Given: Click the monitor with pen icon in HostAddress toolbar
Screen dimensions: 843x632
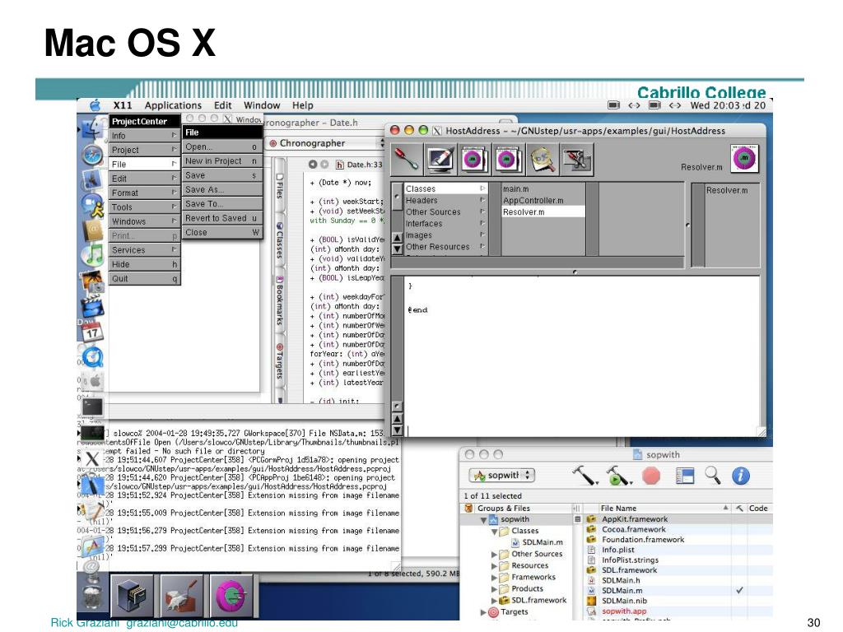Looking at the screenshot, I should [x=440, y=159].
